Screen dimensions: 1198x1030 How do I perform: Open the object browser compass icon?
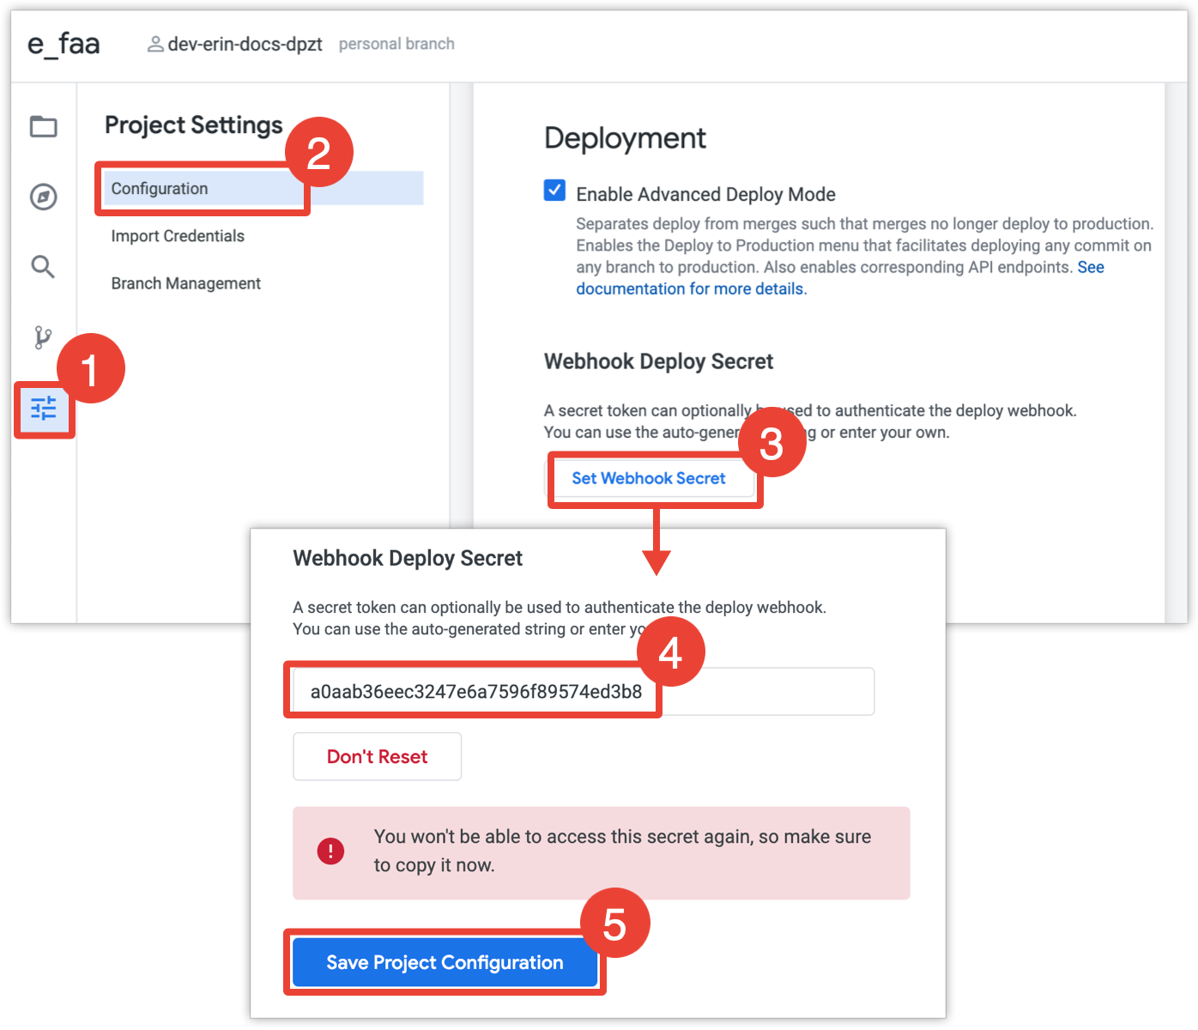click(44, 197)
